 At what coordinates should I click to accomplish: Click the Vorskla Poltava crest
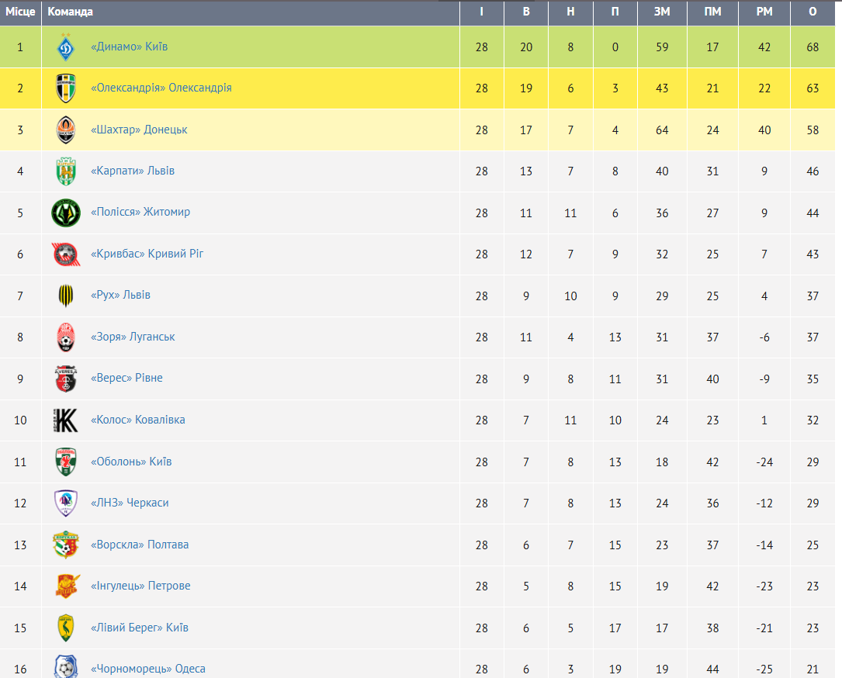tap(66, 545)
